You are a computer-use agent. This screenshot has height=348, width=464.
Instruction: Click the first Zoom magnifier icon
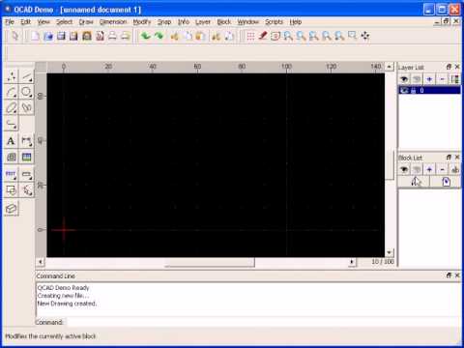[288, 36]
